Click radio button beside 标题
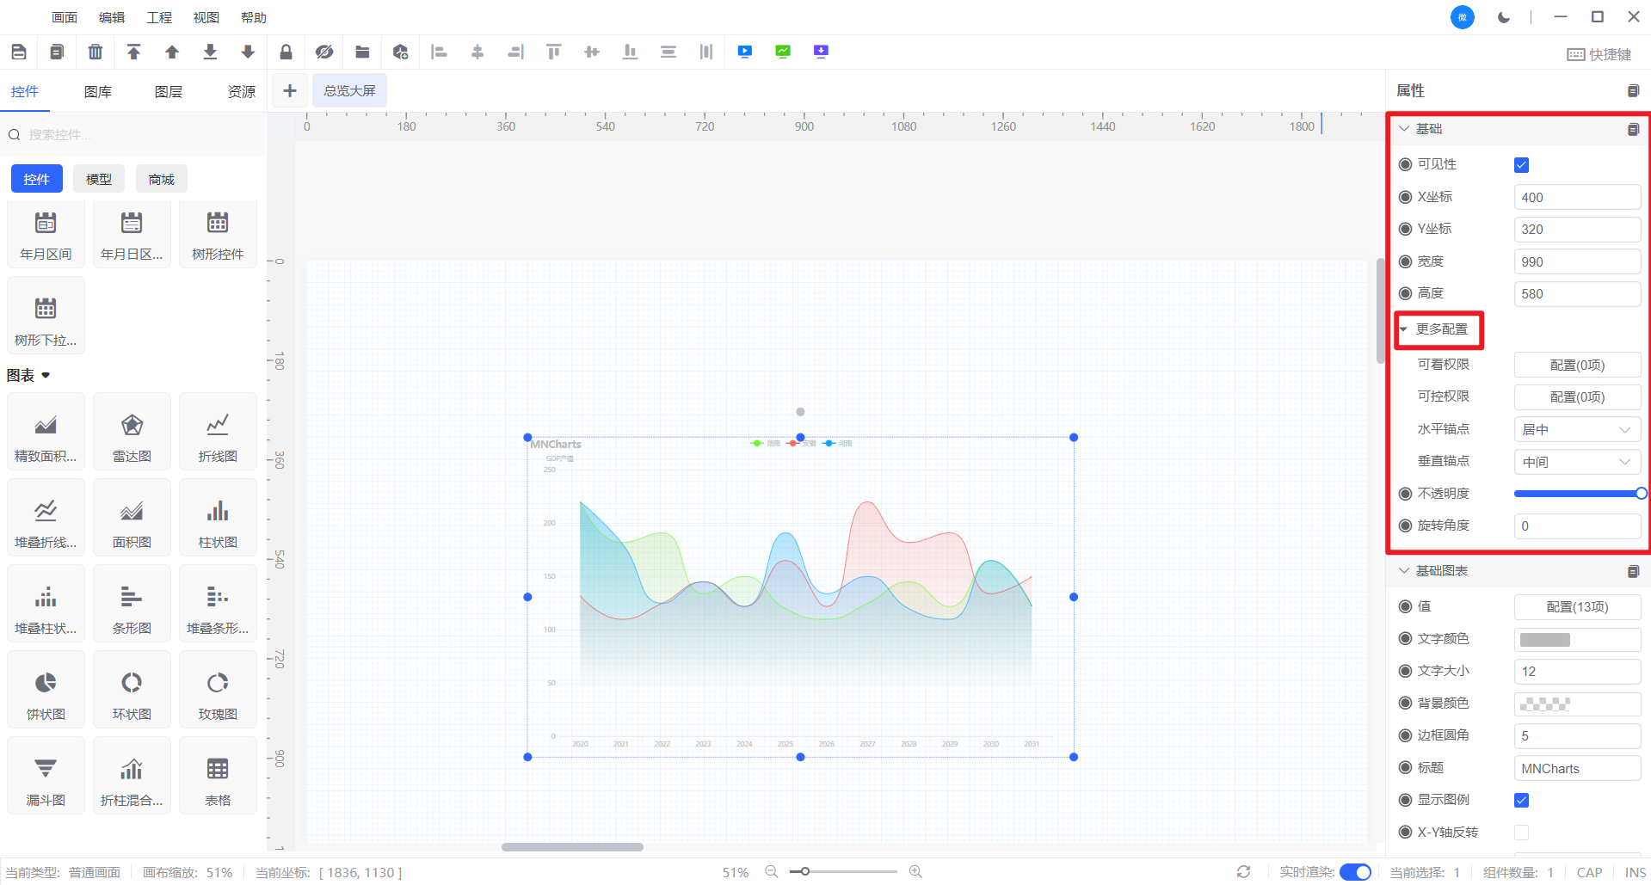This screenshot has height=885, width=1651. click(1406, 768)
